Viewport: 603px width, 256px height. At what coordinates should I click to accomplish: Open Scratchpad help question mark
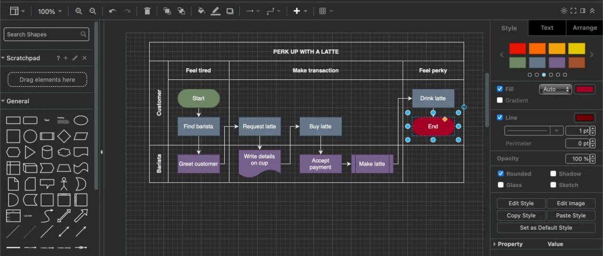pos(58,58)
